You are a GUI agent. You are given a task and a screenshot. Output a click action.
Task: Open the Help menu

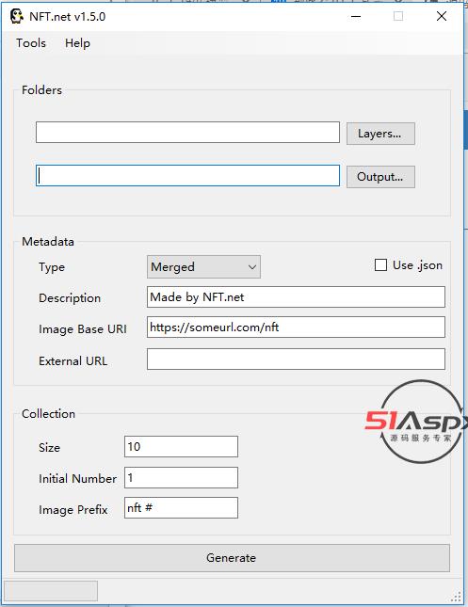click(77, 43)
